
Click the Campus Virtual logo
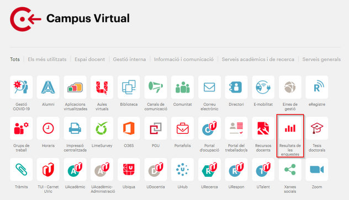(x=70, y=19)
